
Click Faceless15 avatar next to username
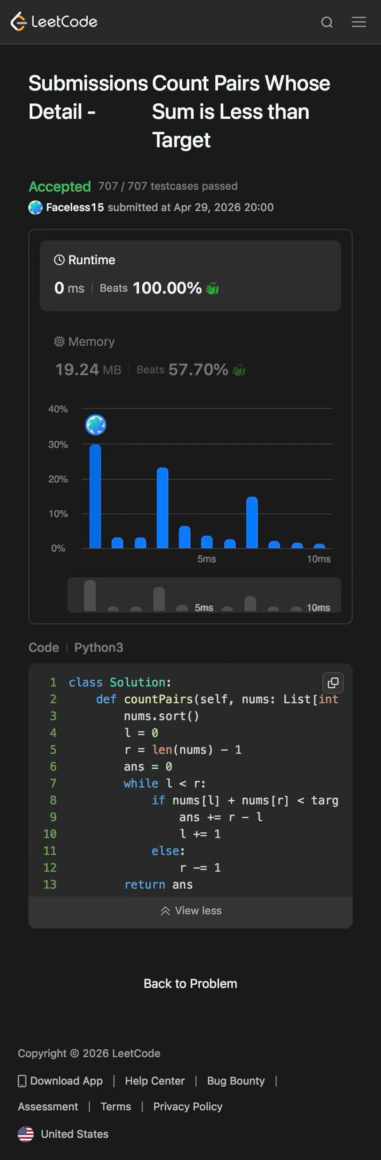35,208
